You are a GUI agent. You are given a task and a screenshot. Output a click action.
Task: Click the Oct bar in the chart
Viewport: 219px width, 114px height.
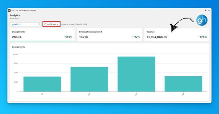(183, 84)
